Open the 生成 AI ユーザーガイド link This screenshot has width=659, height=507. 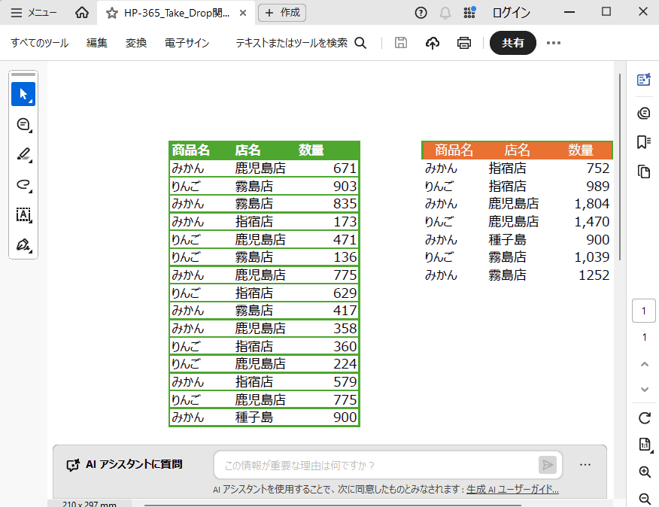[x=512, y=489]
